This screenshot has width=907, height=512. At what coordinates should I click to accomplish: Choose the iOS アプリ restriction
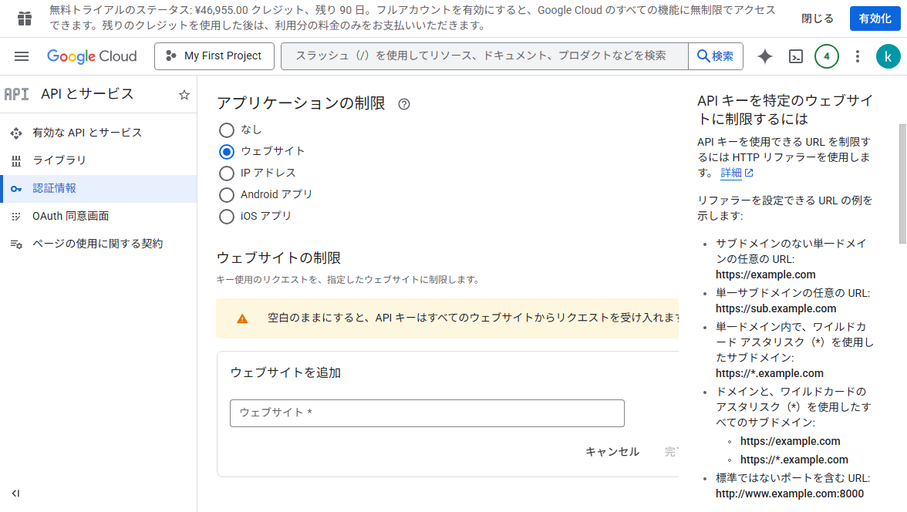(x=227, y=216)
